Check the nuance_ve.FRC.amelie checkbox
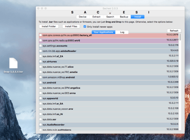The image size is (190, 140). click(41, 72)
